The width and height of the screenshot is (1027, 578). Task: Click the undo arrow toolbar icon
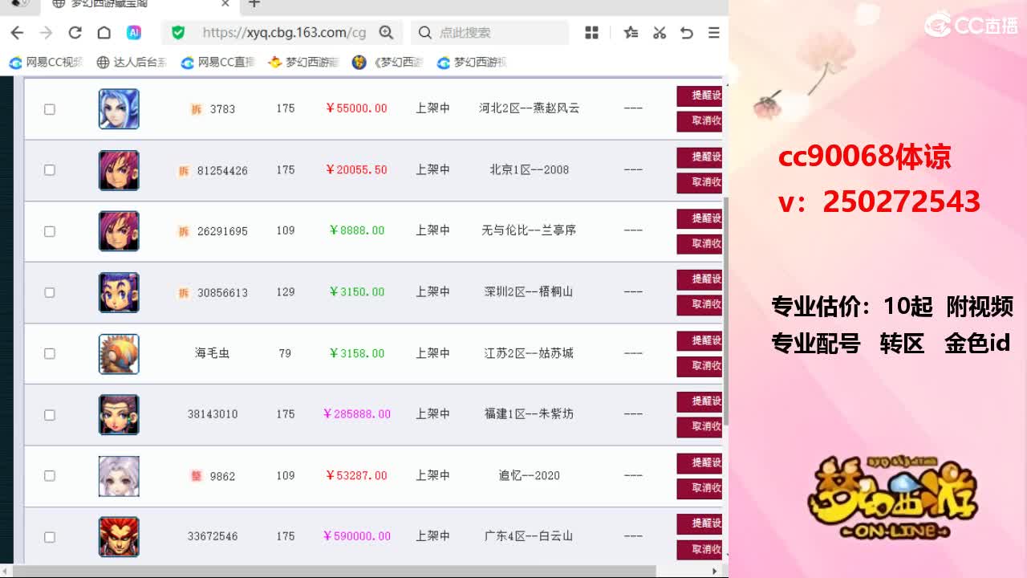(687, 33)
